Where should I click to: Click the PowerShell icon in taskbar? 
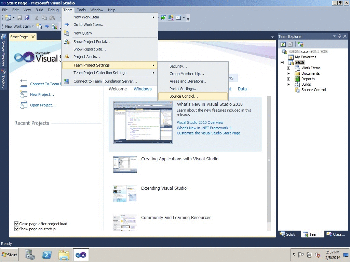click(47, 254)
